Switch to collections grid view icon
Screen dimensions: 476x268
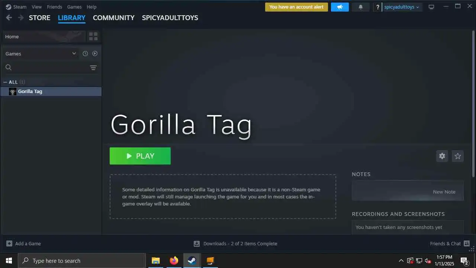click(93, 36)
